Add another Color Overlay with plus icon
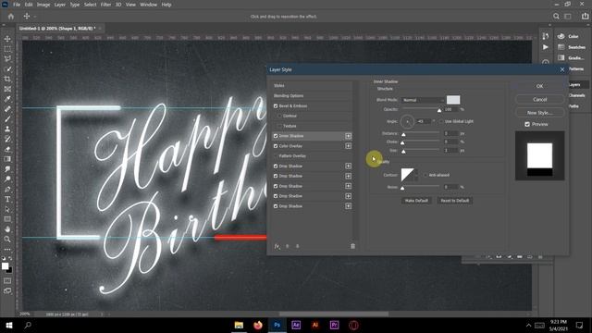This screenshot has height=333, width=592. (x=348, y=146)
